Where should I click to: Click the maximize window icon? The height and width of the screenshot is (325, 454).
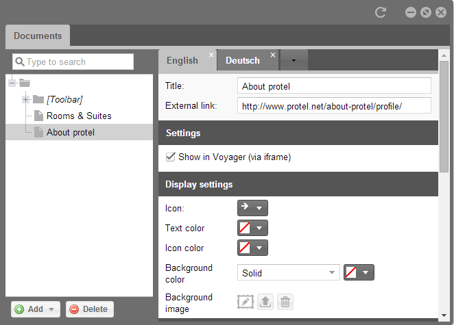point(426,12)
